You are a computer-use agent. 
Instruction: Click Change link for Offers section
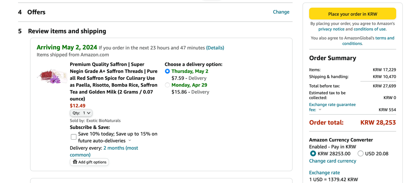pos(281,12)
